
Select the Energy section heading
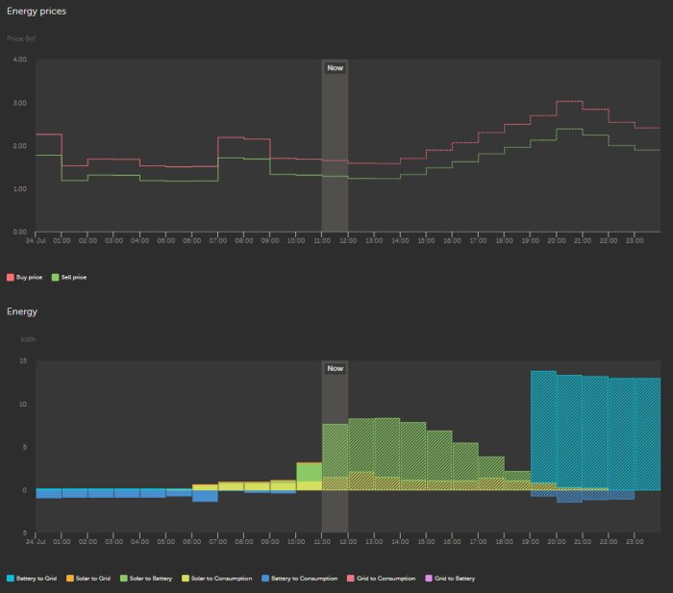point(22,311)
